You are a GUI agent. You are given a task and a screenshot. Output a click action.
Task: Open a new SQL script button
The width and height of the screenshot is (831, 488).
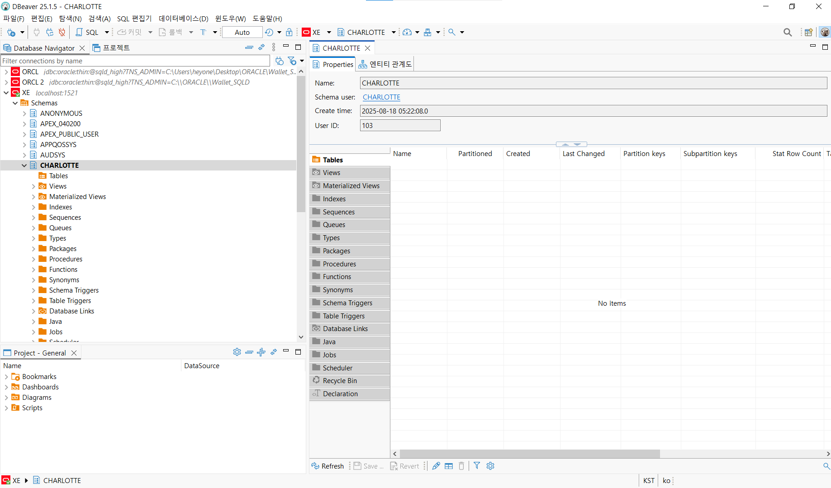coord(87,32)
